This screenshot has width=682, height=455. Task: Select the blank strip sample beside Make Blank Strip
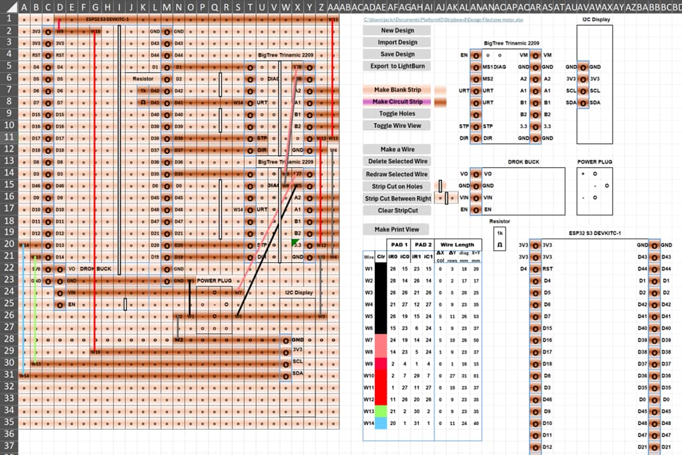click(x=440, y=90)
